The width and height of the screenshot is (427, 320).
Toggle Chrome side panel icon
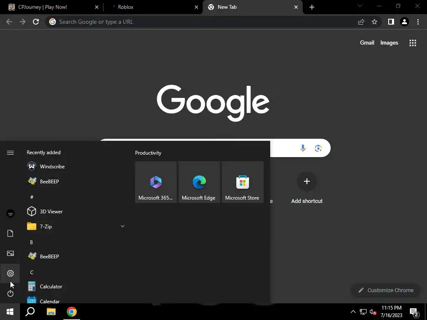(x=391, y=22)
